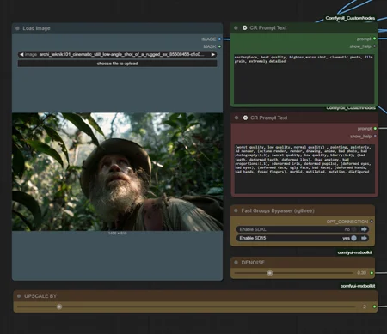Collapse the red CR Prompt Text node dot
Screen dimensions: 387x334
click(236, 118)
